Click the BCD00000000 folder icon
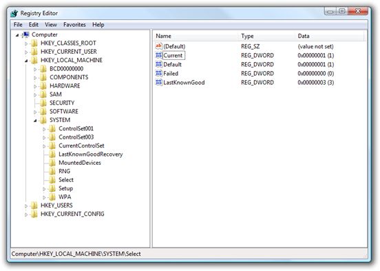The image size is (380, 271). coord(43,69)
